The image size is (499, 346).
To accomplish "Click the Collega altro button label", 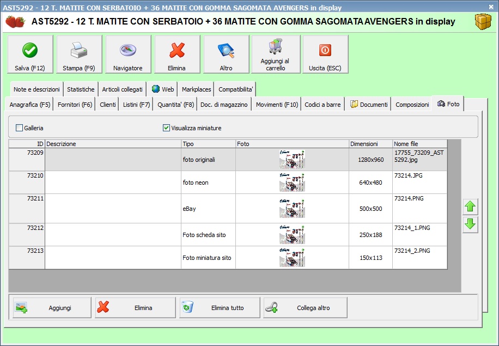I will click(x=313, y=308).
